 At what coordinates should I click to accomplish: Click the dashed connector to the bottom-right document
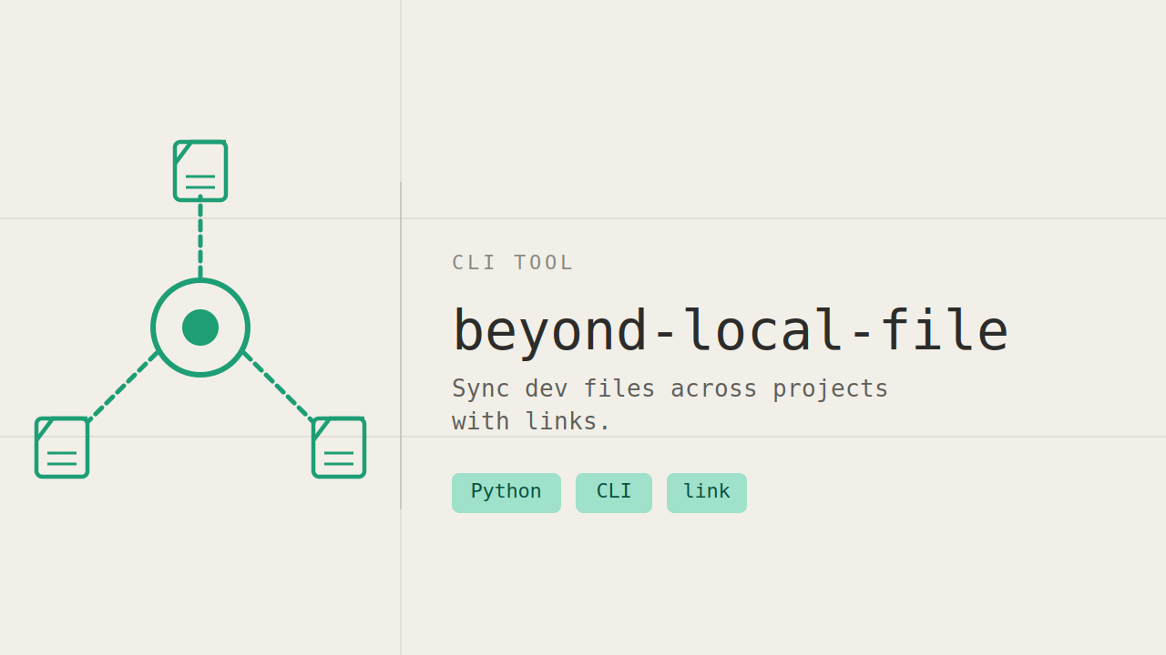click(279, 388)
